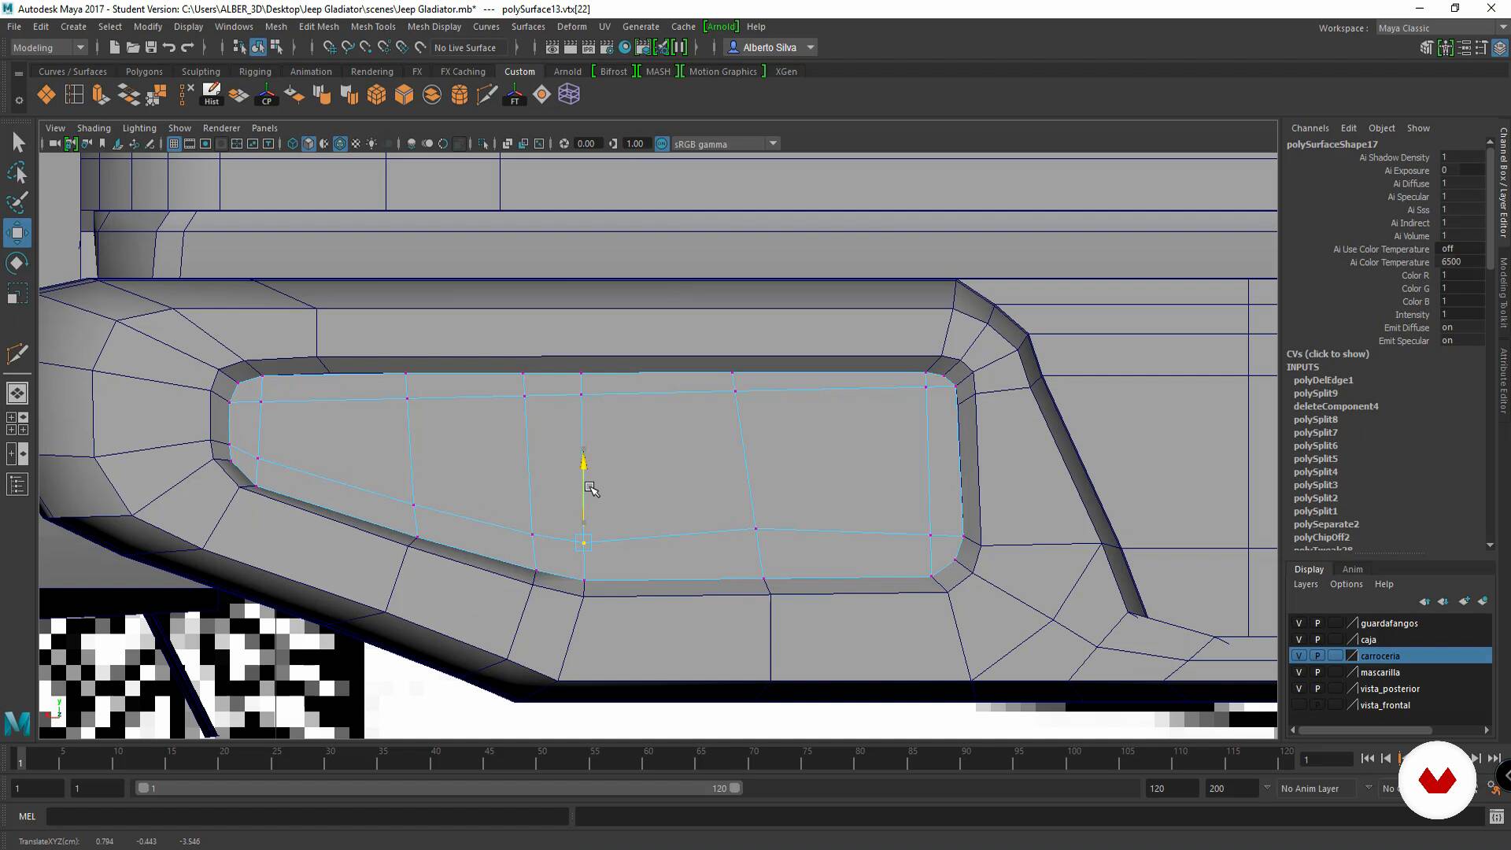Toggle viewport grid display icon
The image size is (1511, 850).
174,144
